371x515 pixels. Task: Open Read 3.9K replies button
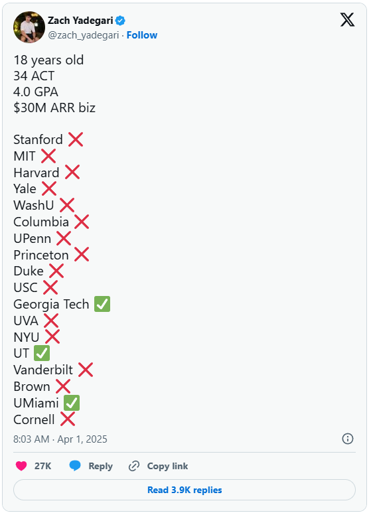point(185,490)
